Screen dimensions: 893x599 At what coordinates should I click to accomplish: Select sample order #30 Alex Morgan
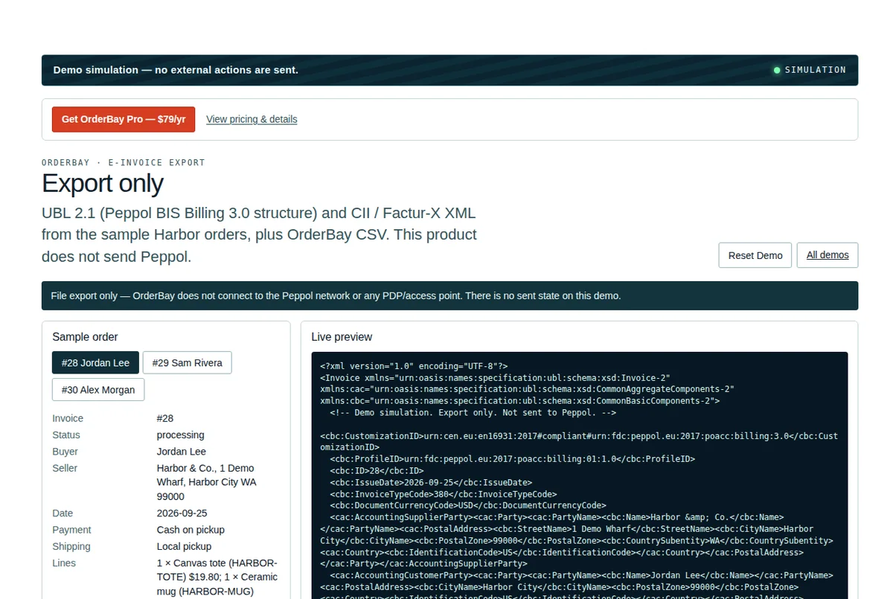point(98,390)
